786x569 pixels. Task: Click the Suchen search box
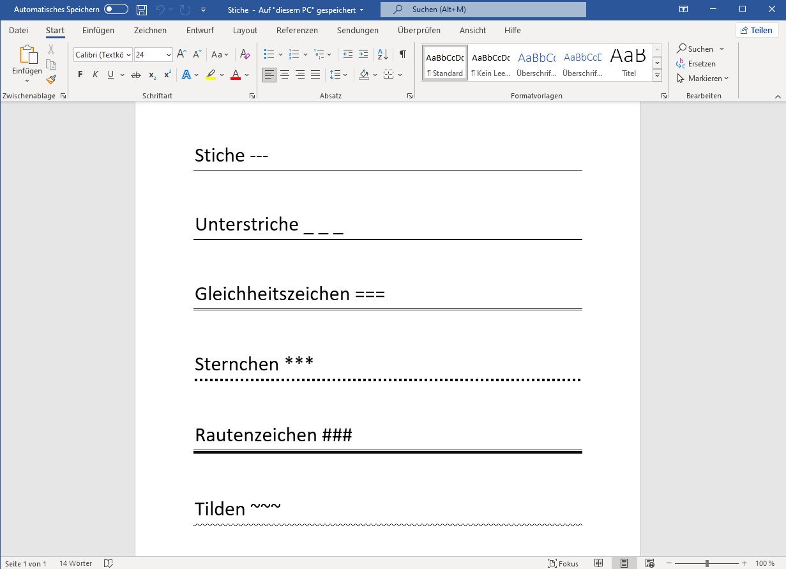(x=482, y=10)
